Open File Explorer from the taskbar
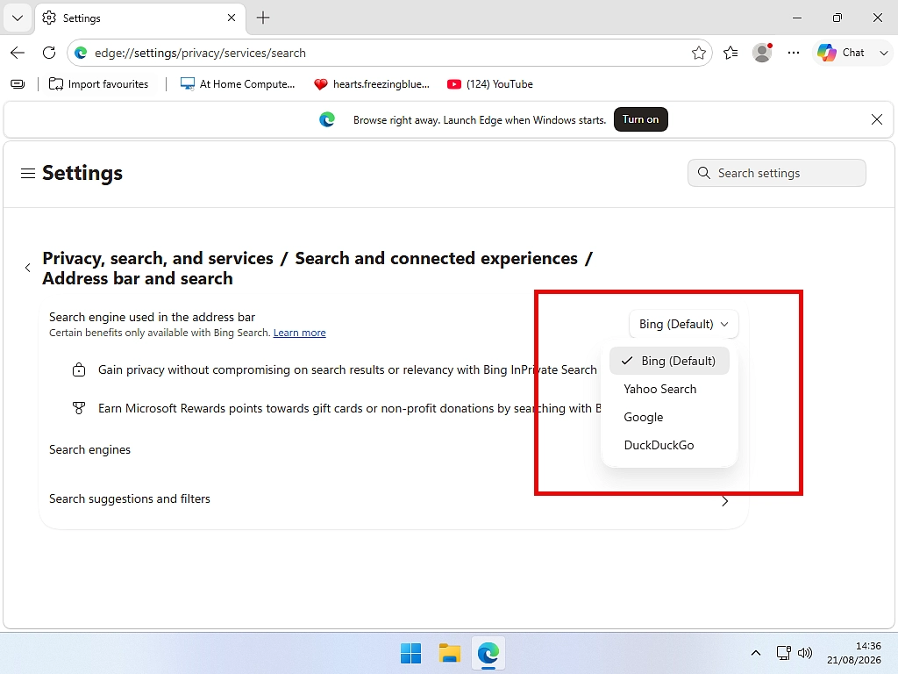This screenshot has height=674, width=898. click(450, 653)
